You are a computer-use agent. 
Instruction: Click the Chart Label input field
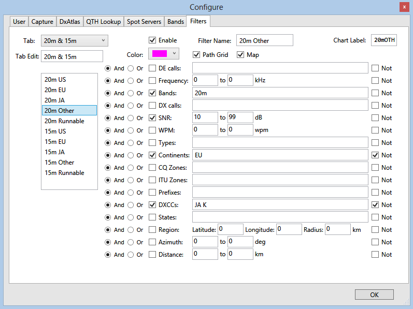coord(384,40)
